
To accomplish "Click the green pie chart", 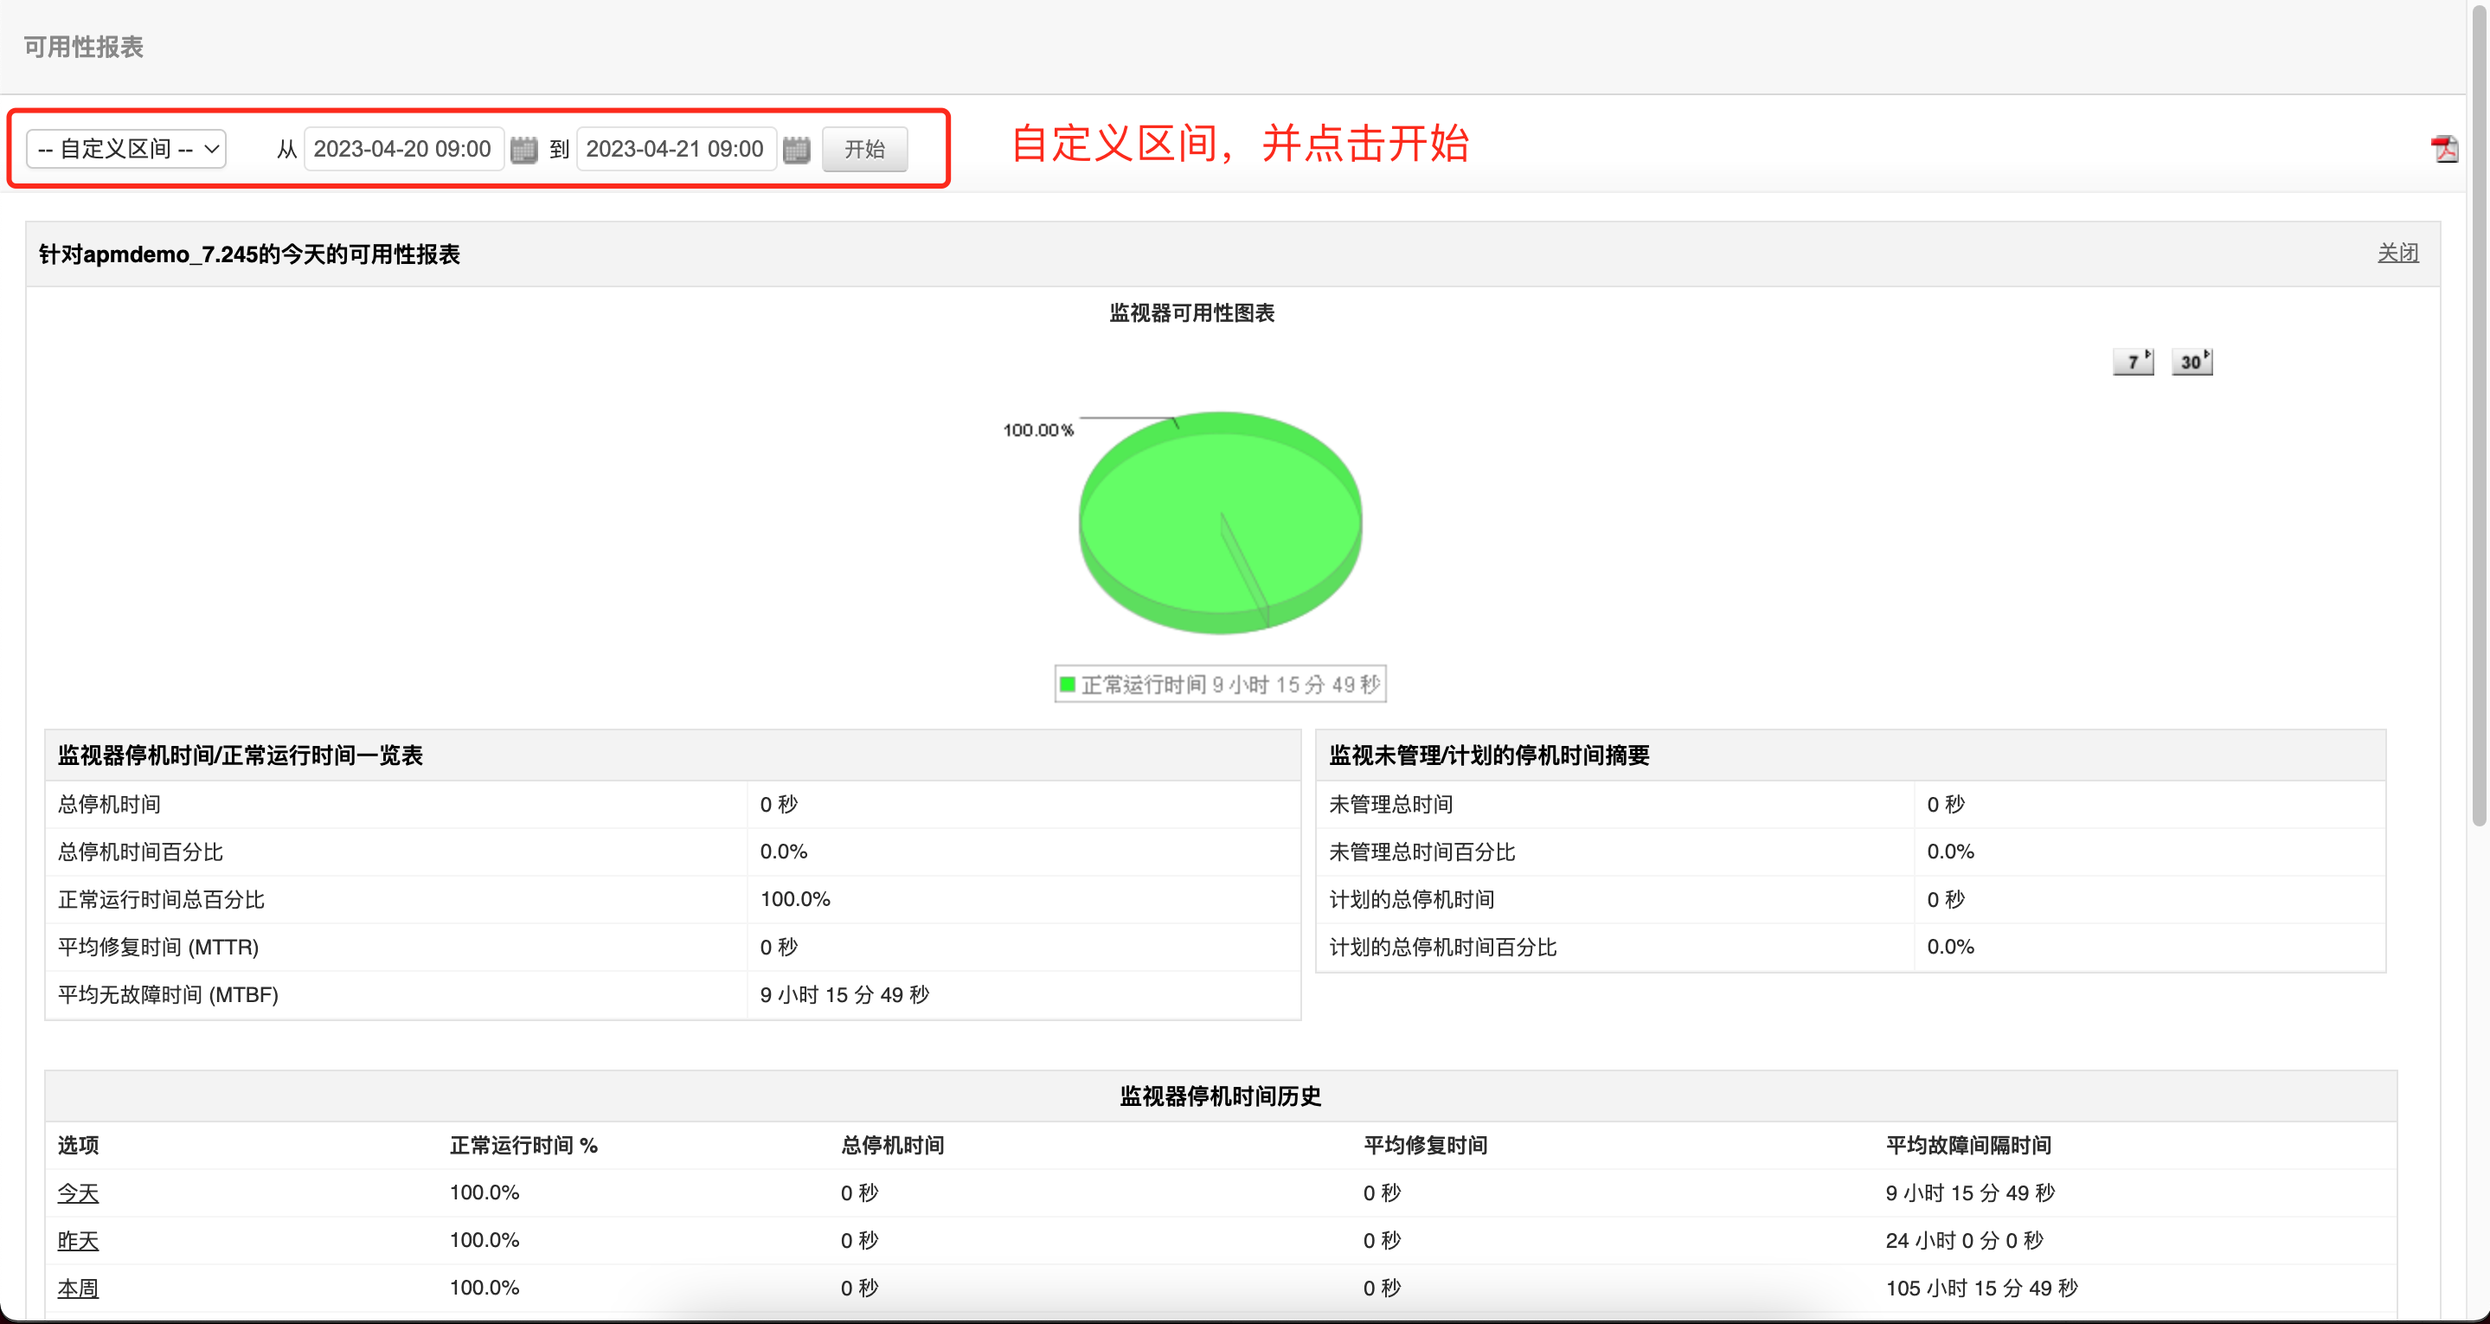I will 1220,523.
